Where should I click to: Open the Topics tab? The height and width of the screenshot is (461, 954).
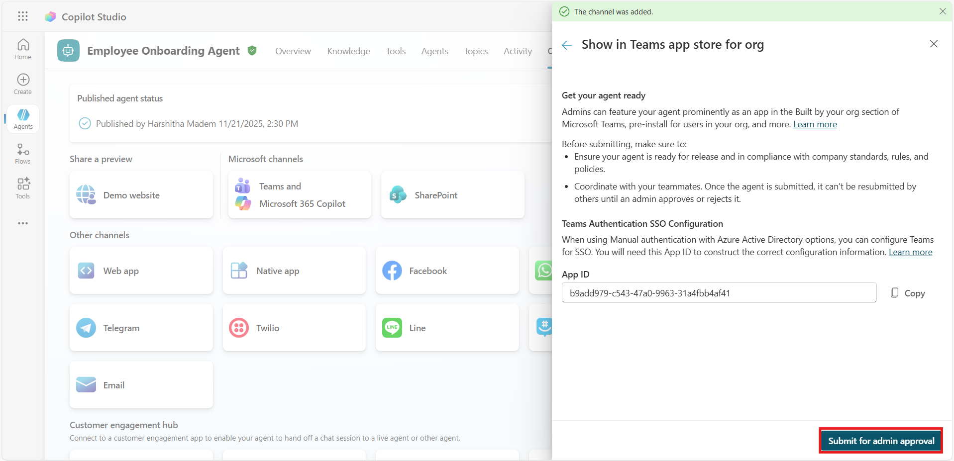click(475, 51)
